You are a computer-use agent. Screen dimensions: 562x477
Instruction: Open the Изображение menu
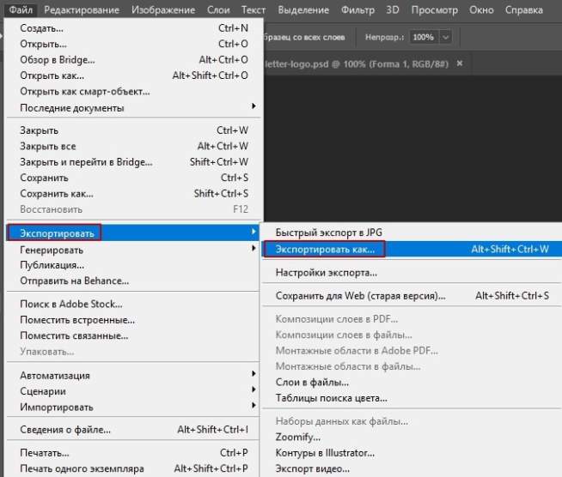click(x=163, y=9)
